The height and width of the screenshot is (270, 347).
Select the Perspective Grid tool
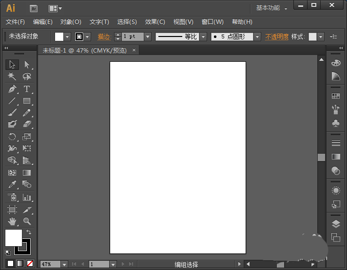27,160
